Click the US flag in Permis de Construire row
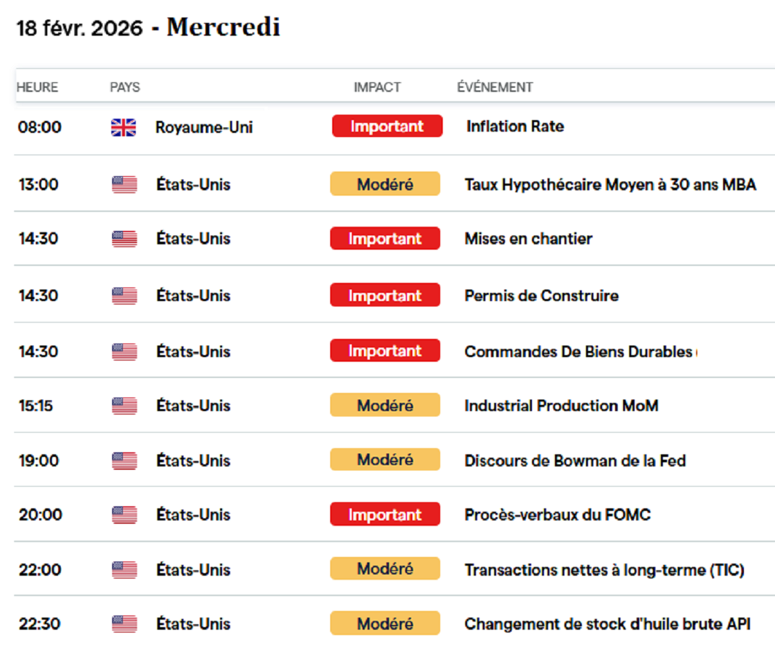This screenshot has height=650, width=775. click(x=124, y=296)
